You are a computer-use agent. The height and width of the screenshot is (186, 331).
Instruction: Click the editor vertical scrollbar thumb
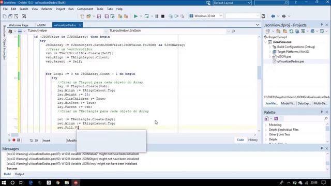tap(259, 72)
